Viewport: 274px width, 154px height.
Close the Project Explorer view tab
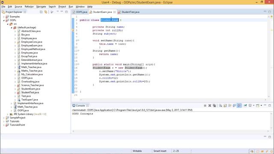pyautogui.click(x=25, y=12)
